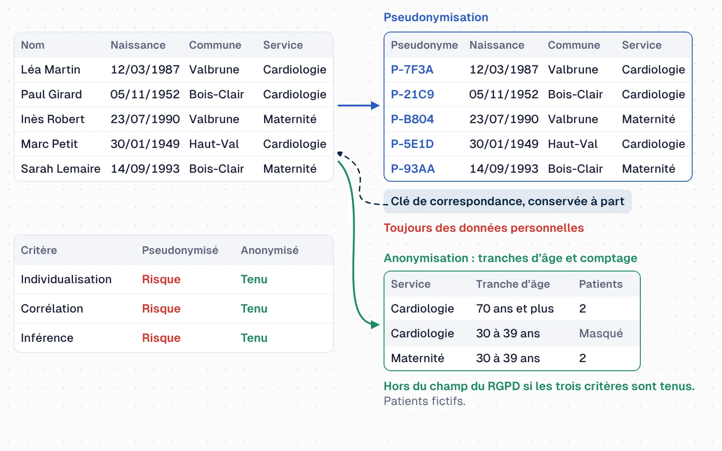Click the name Paul Girard
The height and width of the screenshot is (451, 722).
[x=51, y=94]
